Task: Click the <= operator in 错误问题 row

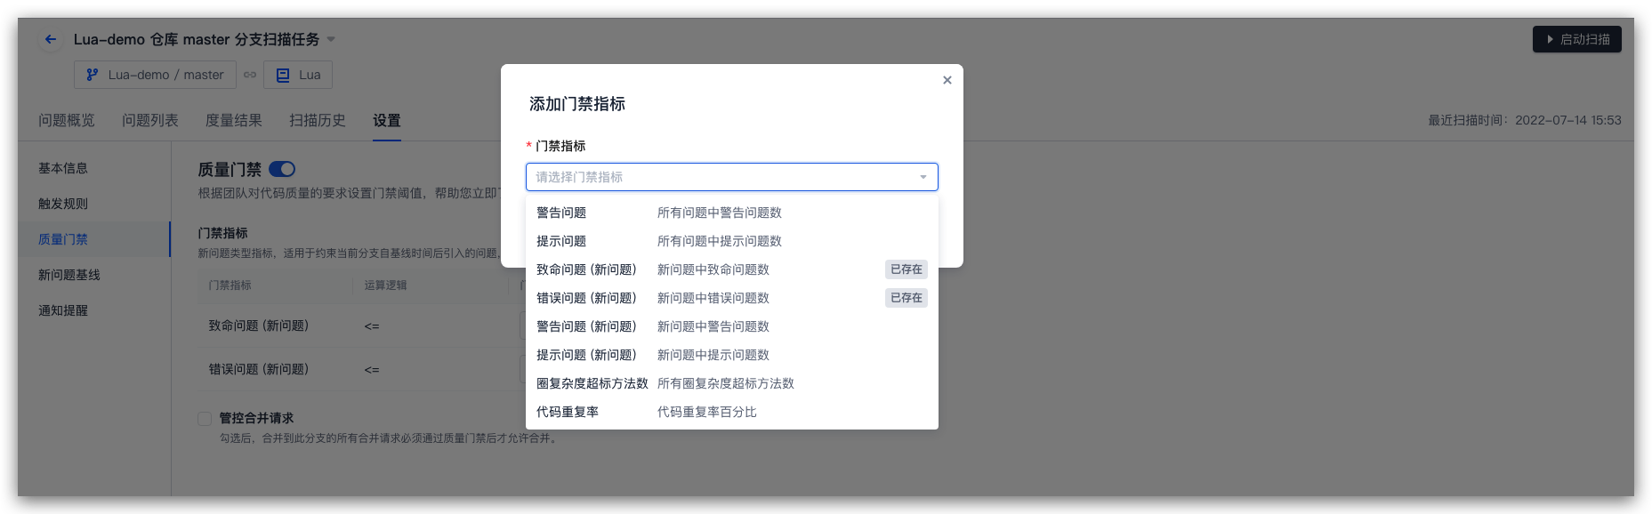Action: click(372, 370)
